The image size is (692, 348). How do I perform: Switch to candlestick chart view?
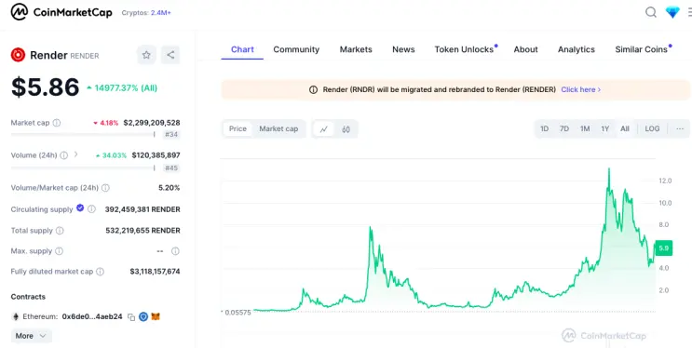click(x=346, y=129)
